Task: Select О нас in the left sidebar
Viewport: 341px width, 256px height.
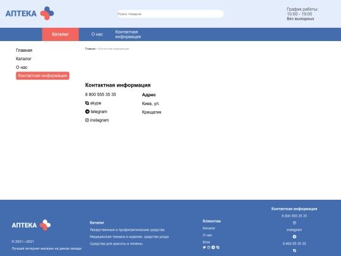Action: tap(21, 67)
